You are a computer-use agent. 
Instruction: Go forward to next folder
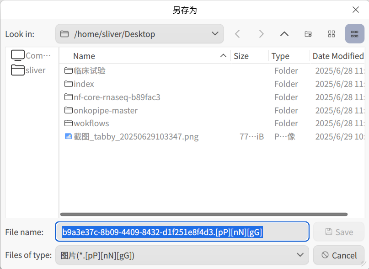(261, 34)
